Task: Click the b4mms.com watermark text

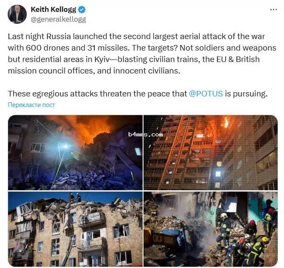Action: [146, 135]
